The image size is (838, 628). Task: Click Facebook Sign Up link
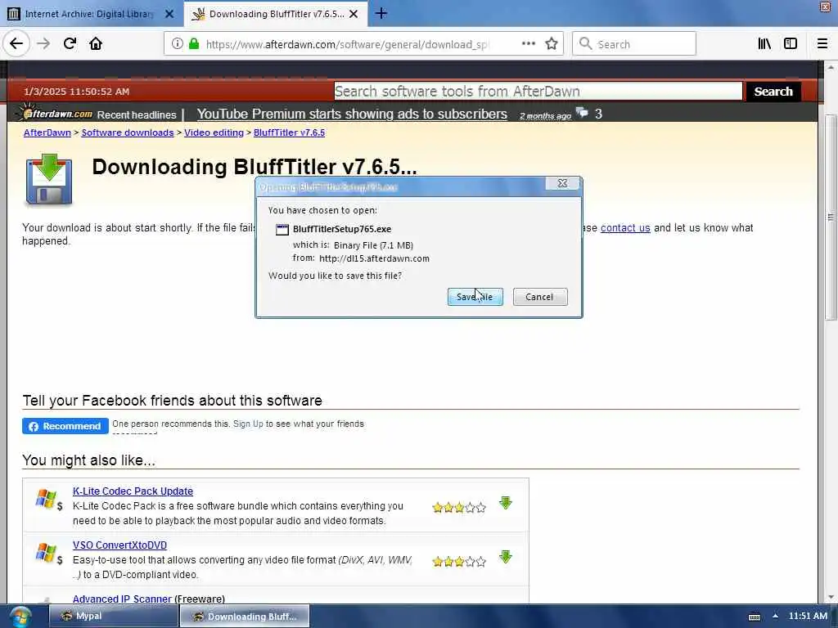[248, 424]
